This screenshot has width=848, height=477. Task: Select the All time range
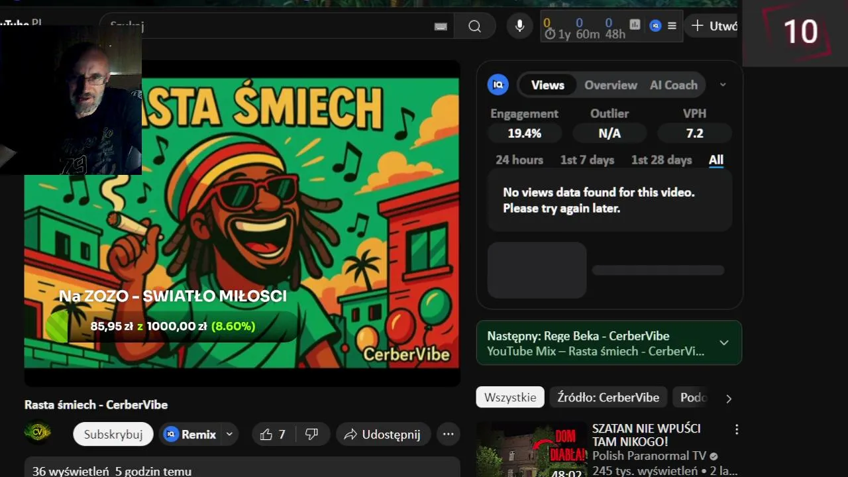point(716,160)
